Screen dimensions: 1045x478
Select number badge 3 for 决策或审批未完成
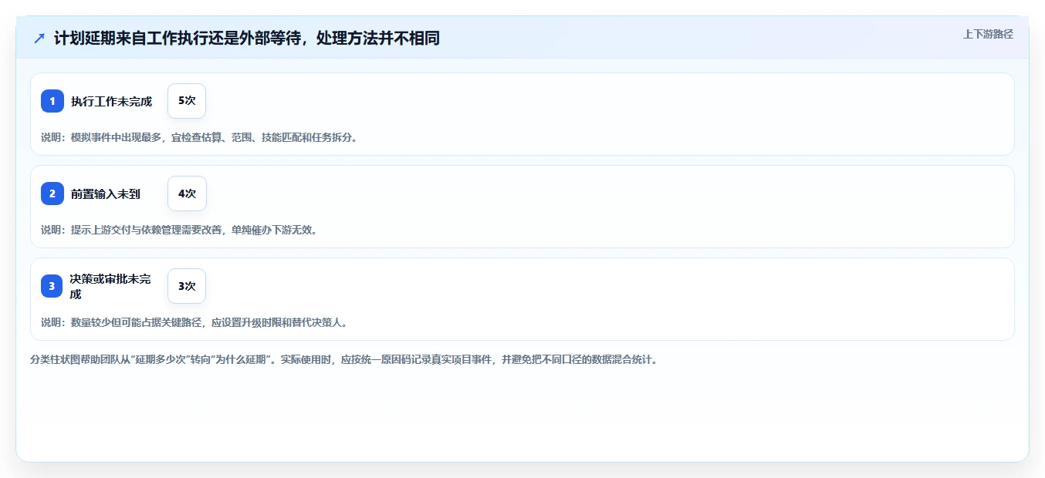pyautogui.click(x=52, y=286)
